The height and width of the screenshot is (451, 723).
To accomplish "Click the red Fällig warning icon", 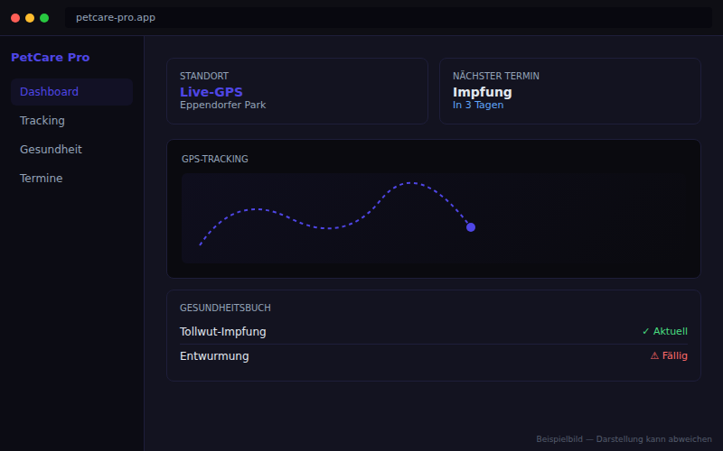I will point(654,356).
